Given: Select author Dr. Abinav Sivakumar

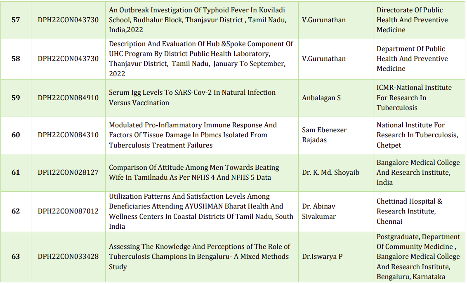Looking at the screenshot, I should click(318, 211).
